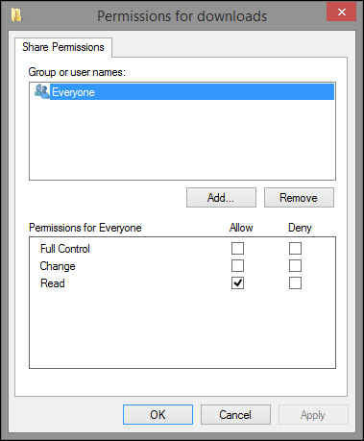Click the Read permission label

[53, 283]
